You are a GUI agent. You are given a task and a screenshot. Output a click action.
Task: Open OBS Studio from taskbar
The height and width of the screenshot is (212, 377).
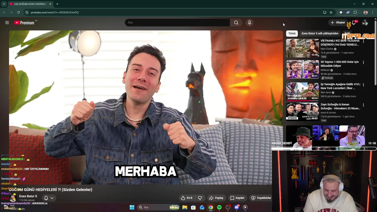click(x=228, y=207)
